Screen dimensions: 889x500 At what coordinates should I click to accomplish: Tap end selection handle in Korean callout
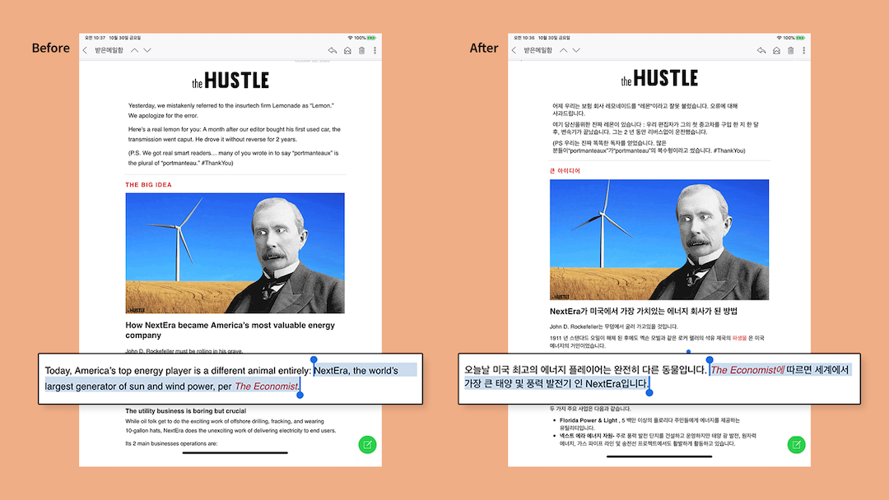pos(649,391)
